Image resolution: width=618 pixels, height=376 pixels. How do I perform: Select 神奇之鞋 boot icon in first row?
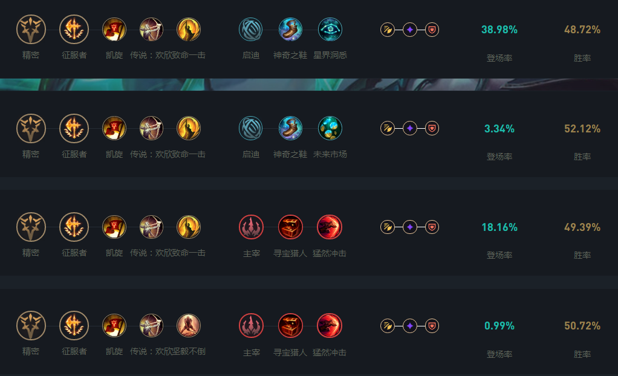tap(290, 29)
